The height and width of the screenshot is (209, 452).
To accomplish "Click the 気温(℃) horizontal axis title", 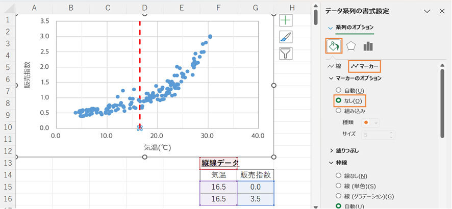I will point(158,148).
